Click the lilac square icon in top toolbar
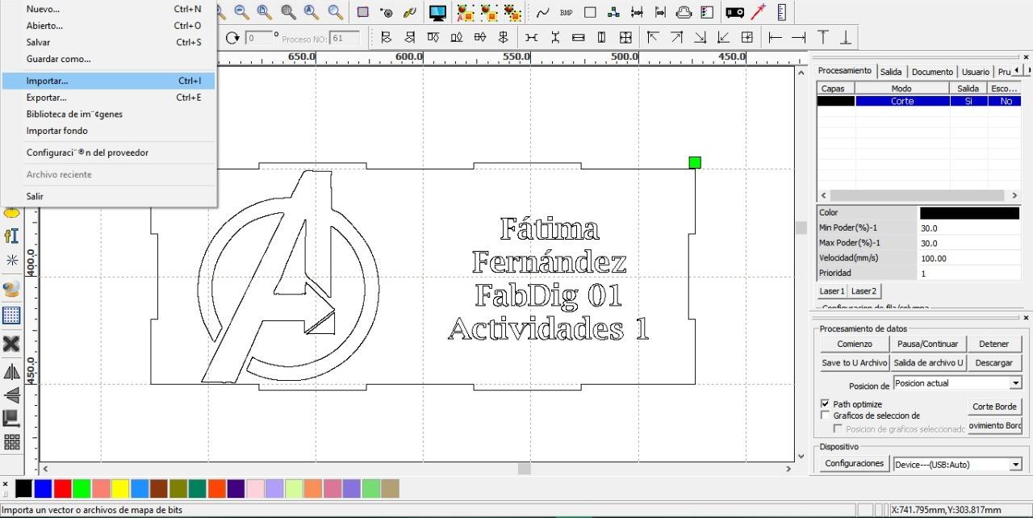The width and height of the screenshot is (1033, 518). click(363, 12)
